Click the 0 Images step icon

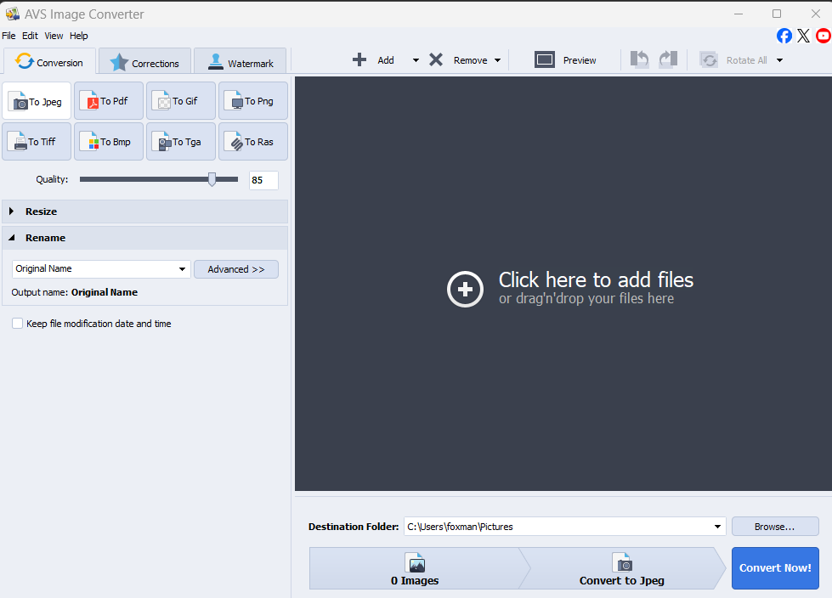click(416, 562)
